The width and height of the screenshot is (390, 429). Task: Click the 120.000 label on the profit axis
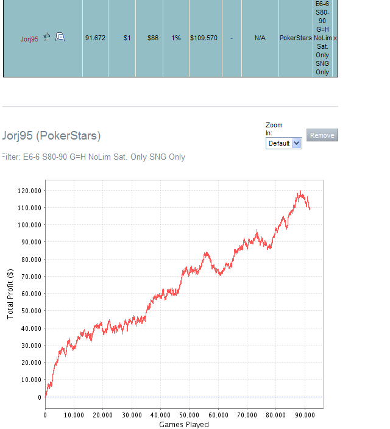coord(30,191)
